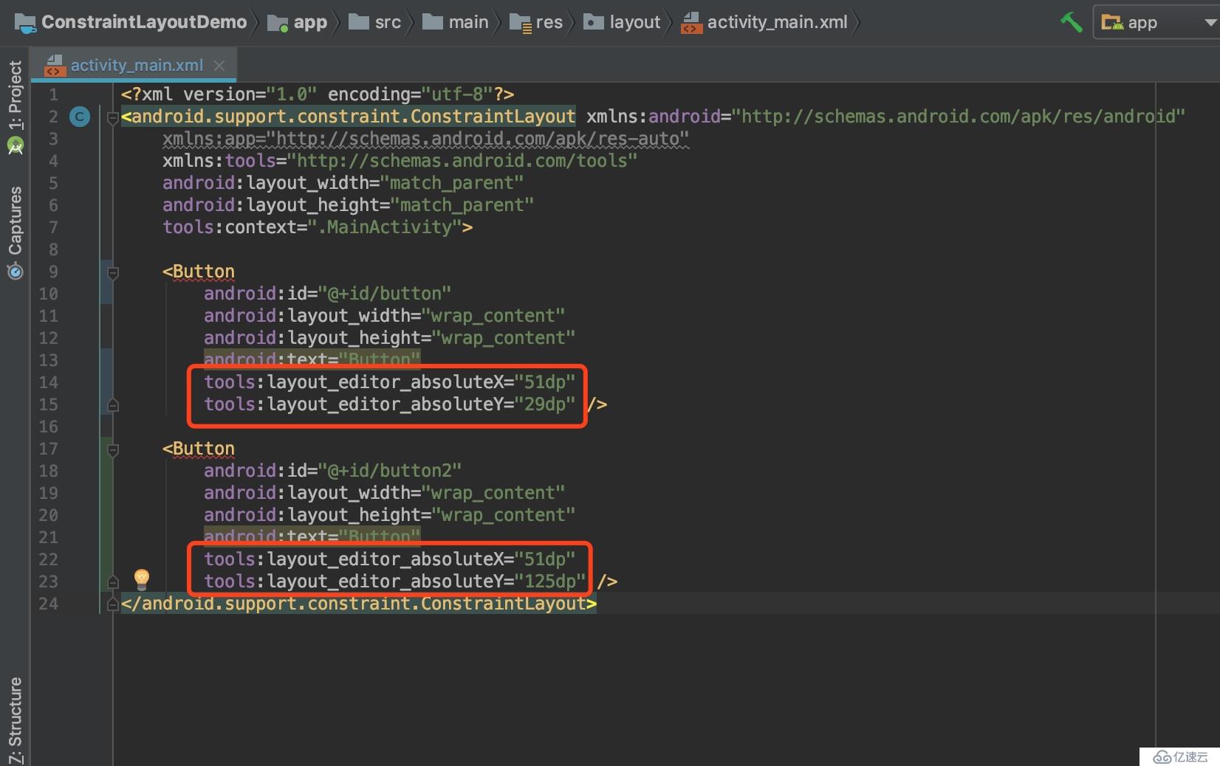Click line number 16 in gutter
This screenshot has height=766, width=1220.
tap(49, 427)
